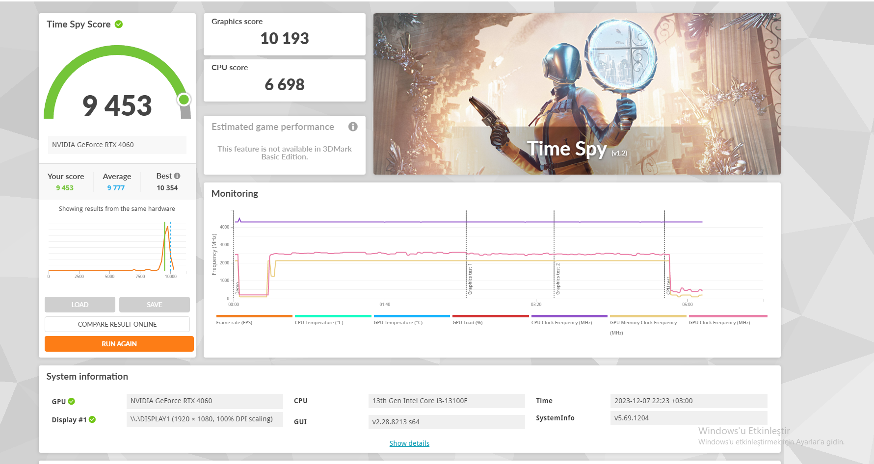
Task: Click the Graphics score value 10 193
Action: coord(285,38)
